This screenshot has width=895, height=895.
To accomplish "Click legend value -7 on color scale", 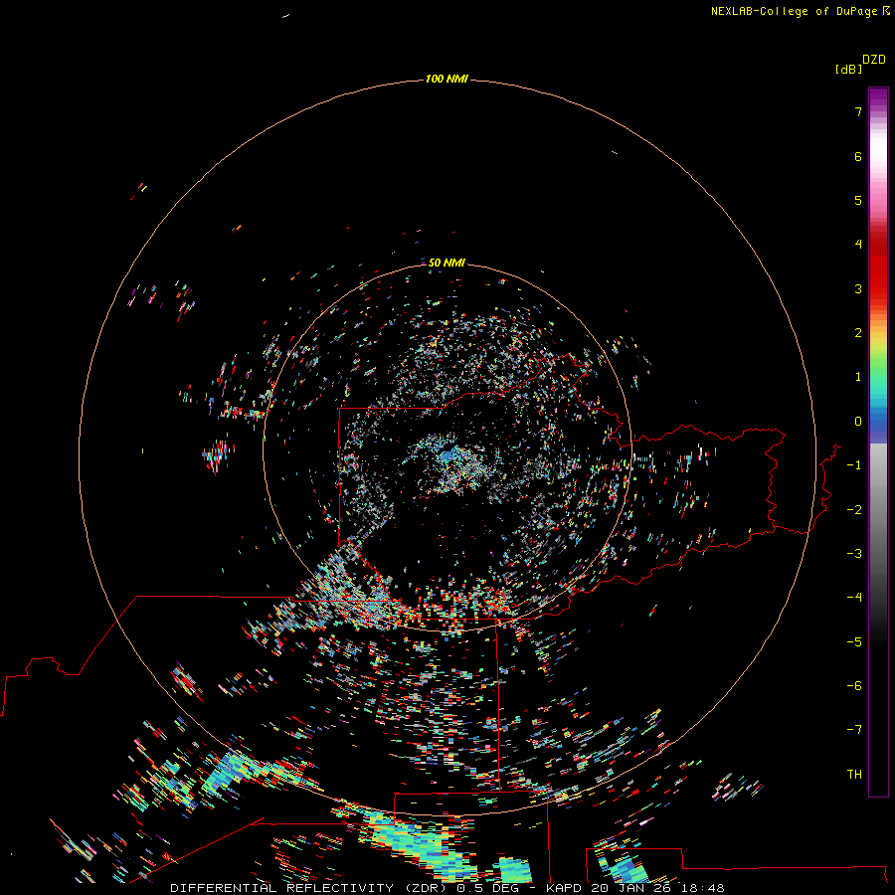I will click(x=854, y=730).
